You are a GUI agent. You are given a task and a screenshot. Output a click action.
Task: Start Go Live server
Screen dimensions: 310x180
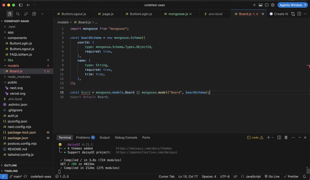272,177
